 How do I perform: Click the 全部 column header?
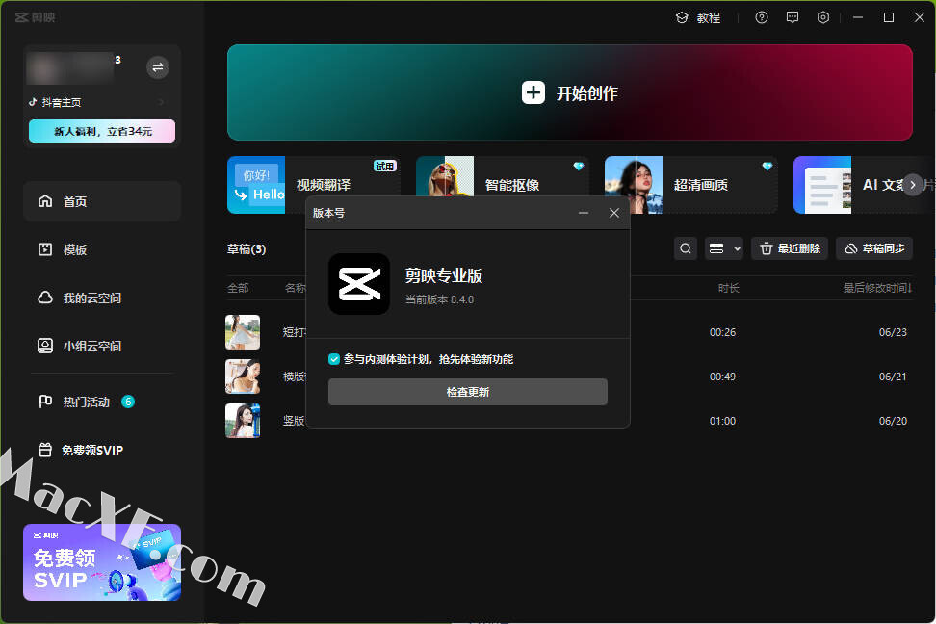point(238,289)
